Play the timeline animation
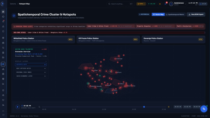This screenshot has height=118, width=210. [17, 107]
